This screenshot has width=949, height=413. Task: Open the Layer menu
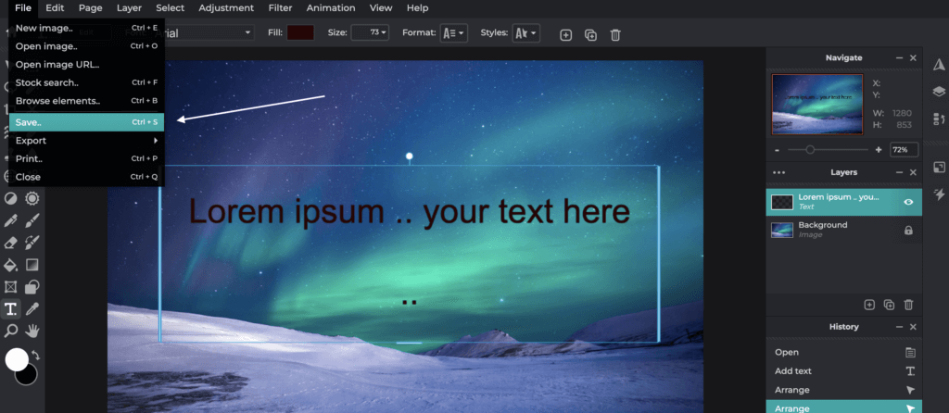click(x=129, y=7)
